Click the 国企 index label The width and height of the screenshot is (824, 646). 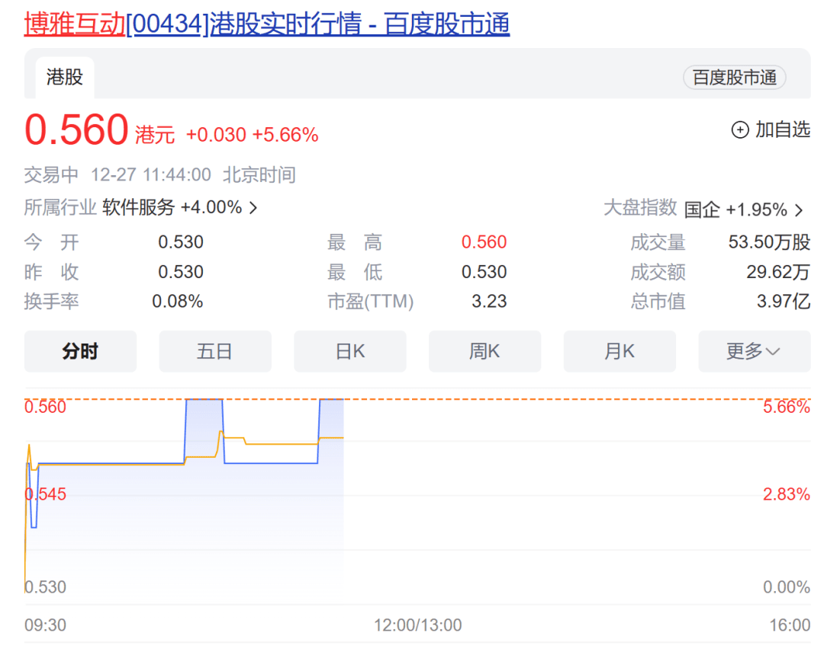click(702, 210)
